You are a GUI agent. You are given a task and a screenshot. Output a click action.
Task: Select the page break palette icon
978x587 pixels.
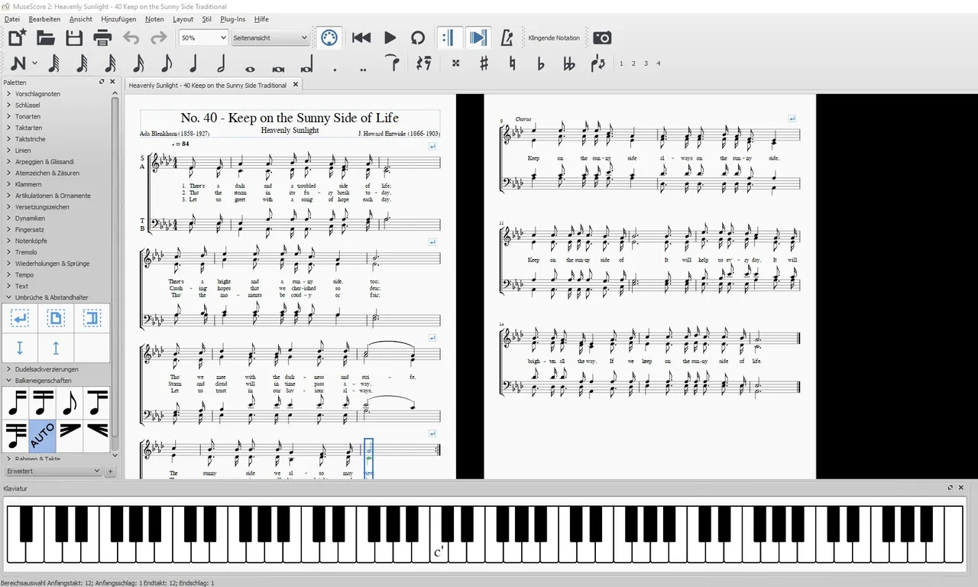56,318
